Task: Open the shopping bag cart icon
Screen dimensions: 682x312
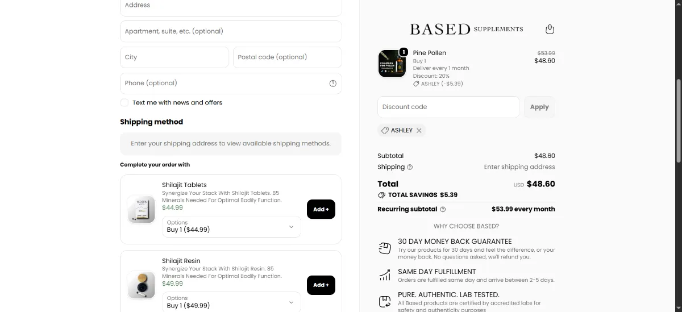Action: point(550,29)
